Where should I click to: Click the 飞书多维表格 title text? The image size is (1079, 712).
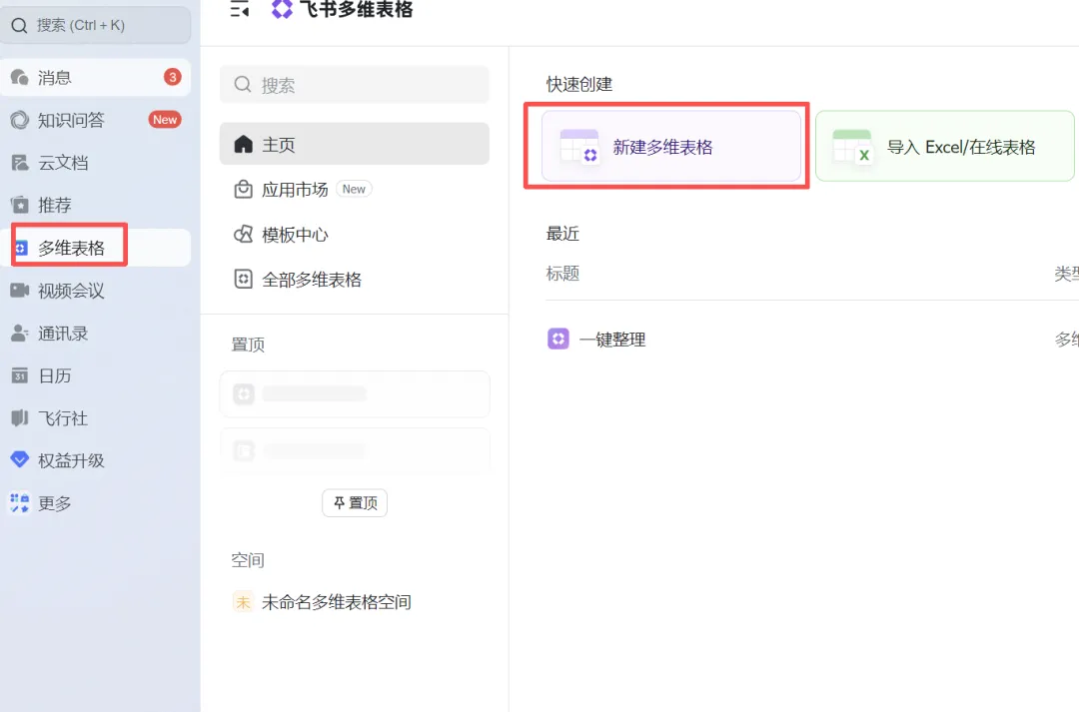click(x=357, y=10)
